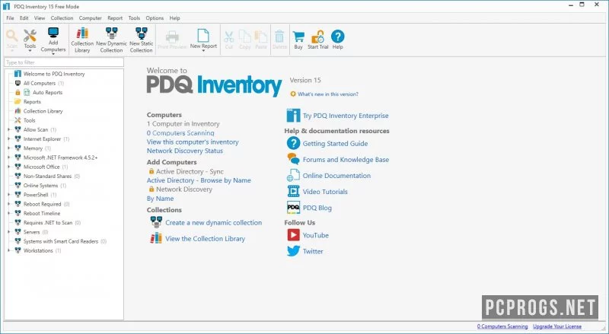Click "0 Computers Scanning" in status bar
Screen dimensions: 609x334
click(502, 326)
